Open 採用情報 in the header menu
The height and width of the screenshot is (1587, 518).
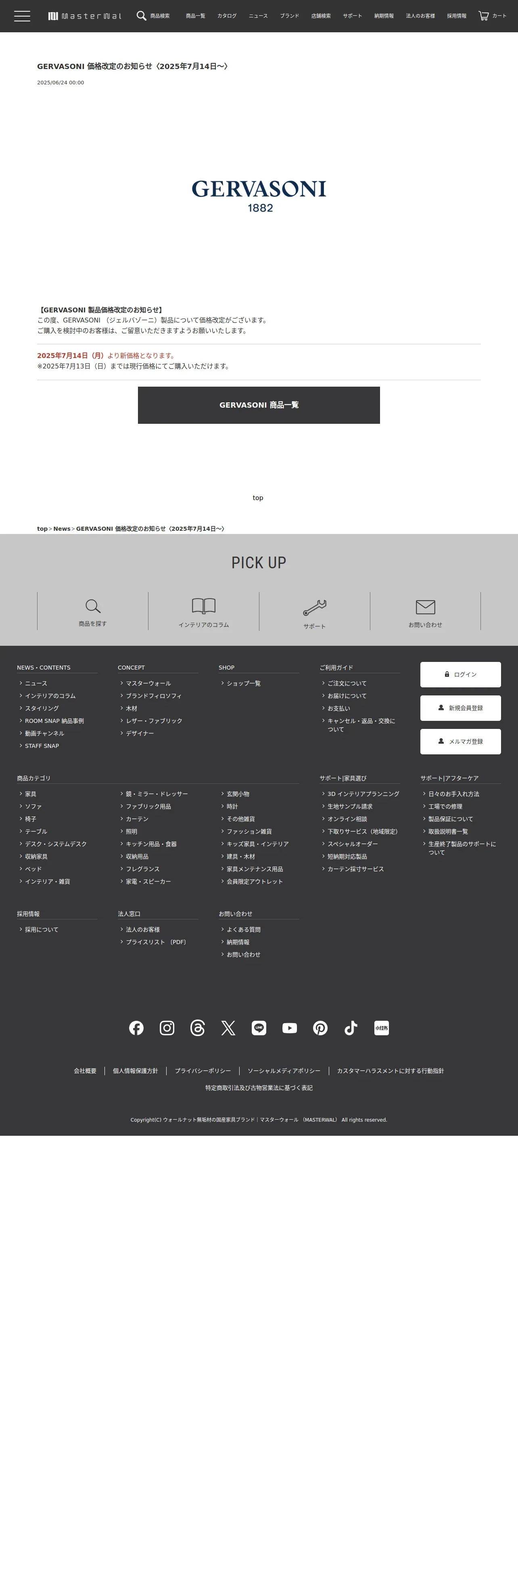(456, 16)
